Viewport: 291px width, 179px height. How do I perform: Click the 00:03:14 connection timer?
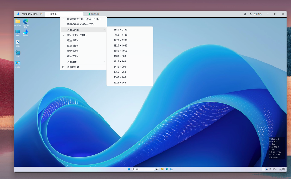pyautogui.click(x=95, y=14)
